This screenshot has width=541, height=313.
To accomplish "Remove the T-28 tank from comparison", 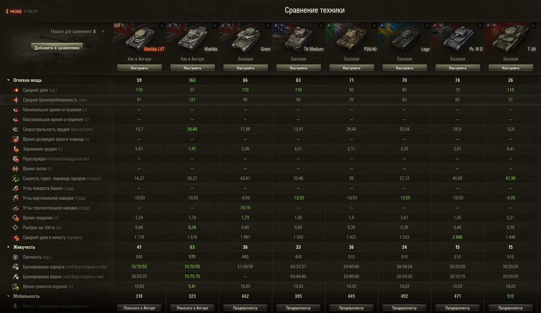I will click(x=536, y=26).
